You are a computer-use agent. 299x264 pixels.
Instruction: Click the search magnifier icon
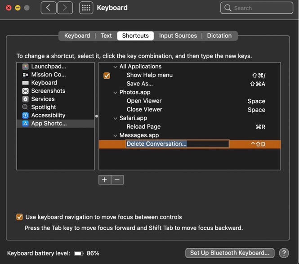(x=228, y=8)
